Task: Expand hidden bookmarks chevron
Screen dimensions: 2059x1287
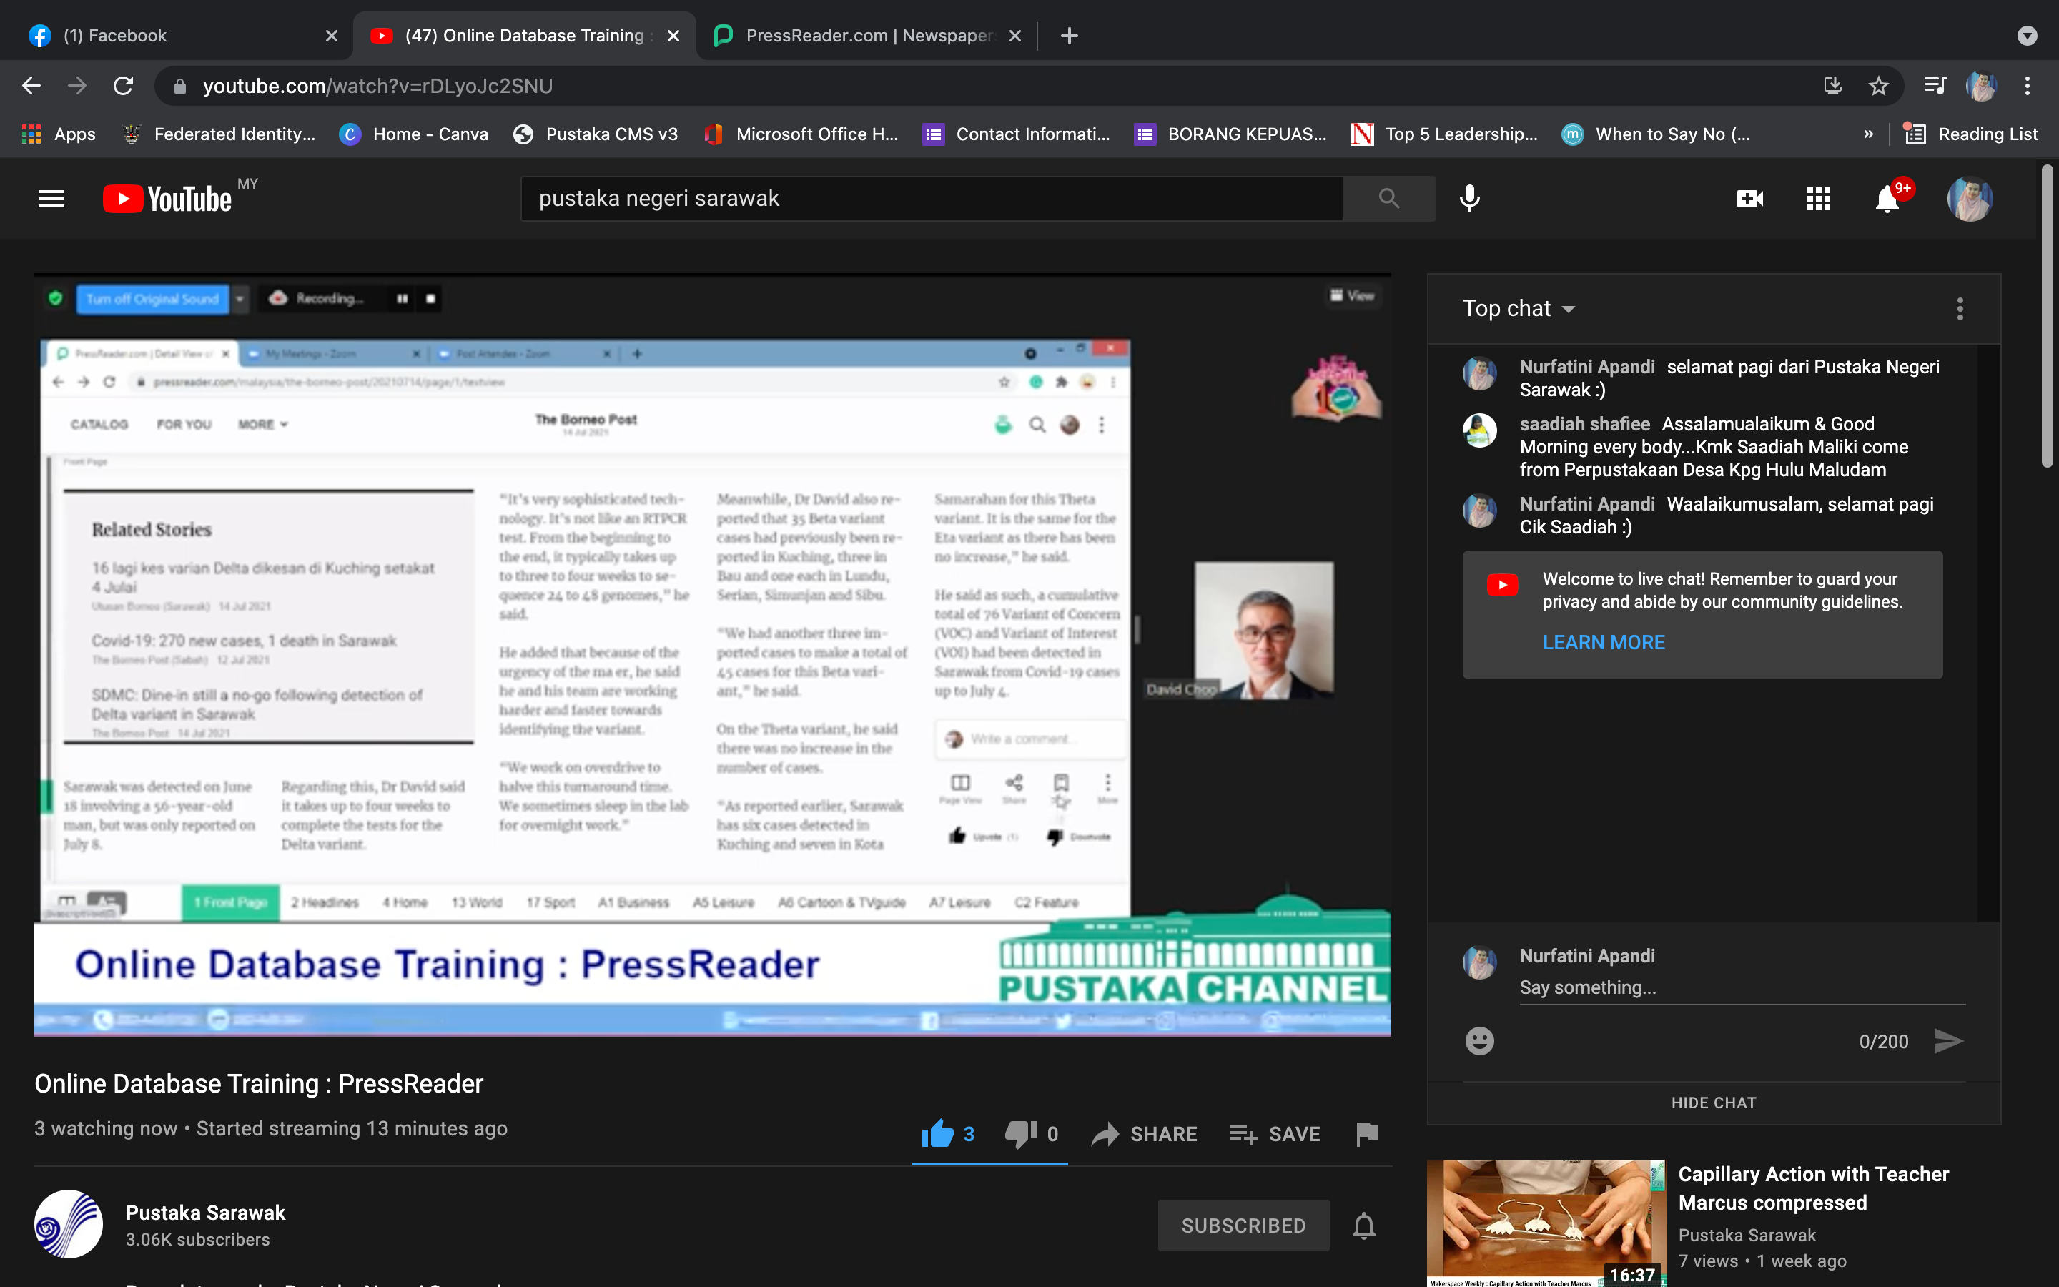Action: pyautogui.click(x=1868, y=134)
